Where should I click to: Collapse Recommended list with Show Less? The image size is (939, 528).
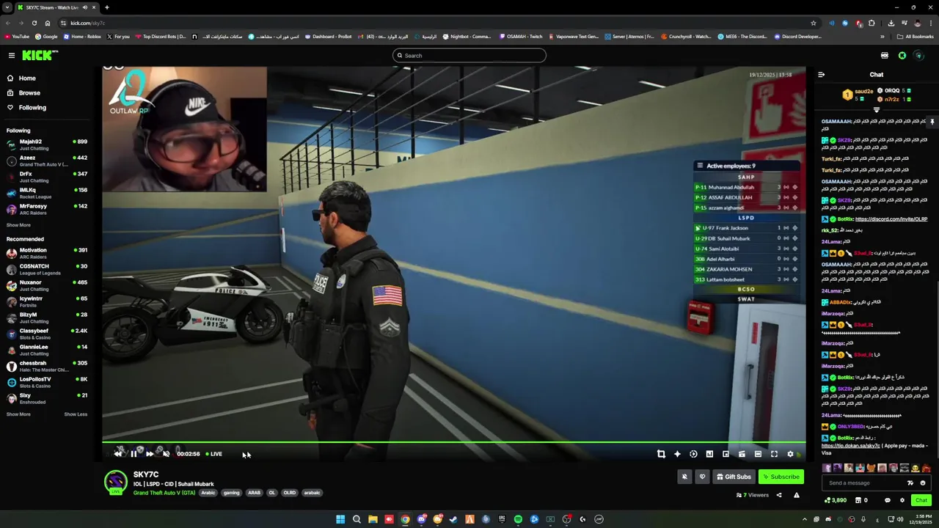(76, 414)
